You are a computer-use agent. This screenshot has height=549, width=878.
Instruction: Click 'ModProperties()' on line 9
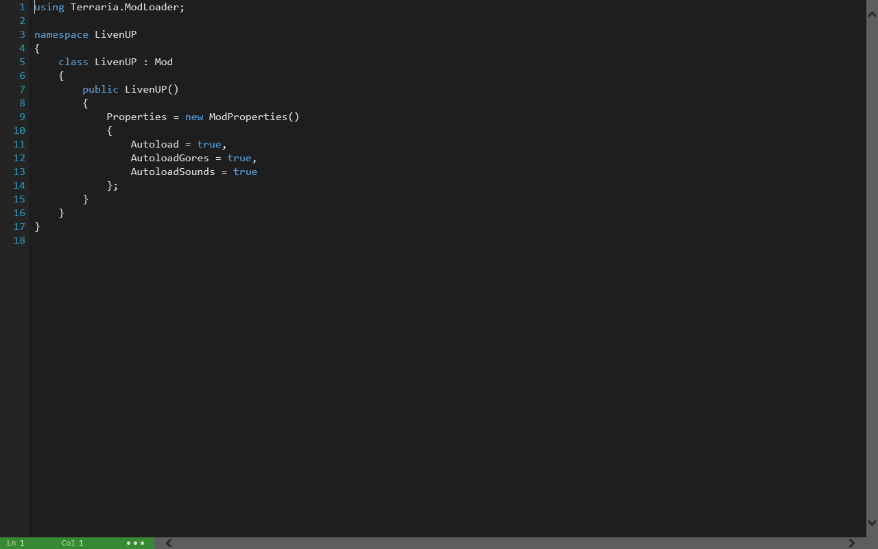click(x=254, y=117)
